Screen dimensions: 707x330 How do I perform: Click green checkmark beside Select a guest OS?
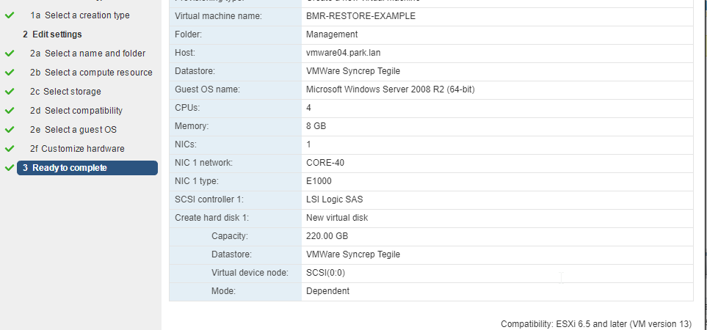point(10,130)
